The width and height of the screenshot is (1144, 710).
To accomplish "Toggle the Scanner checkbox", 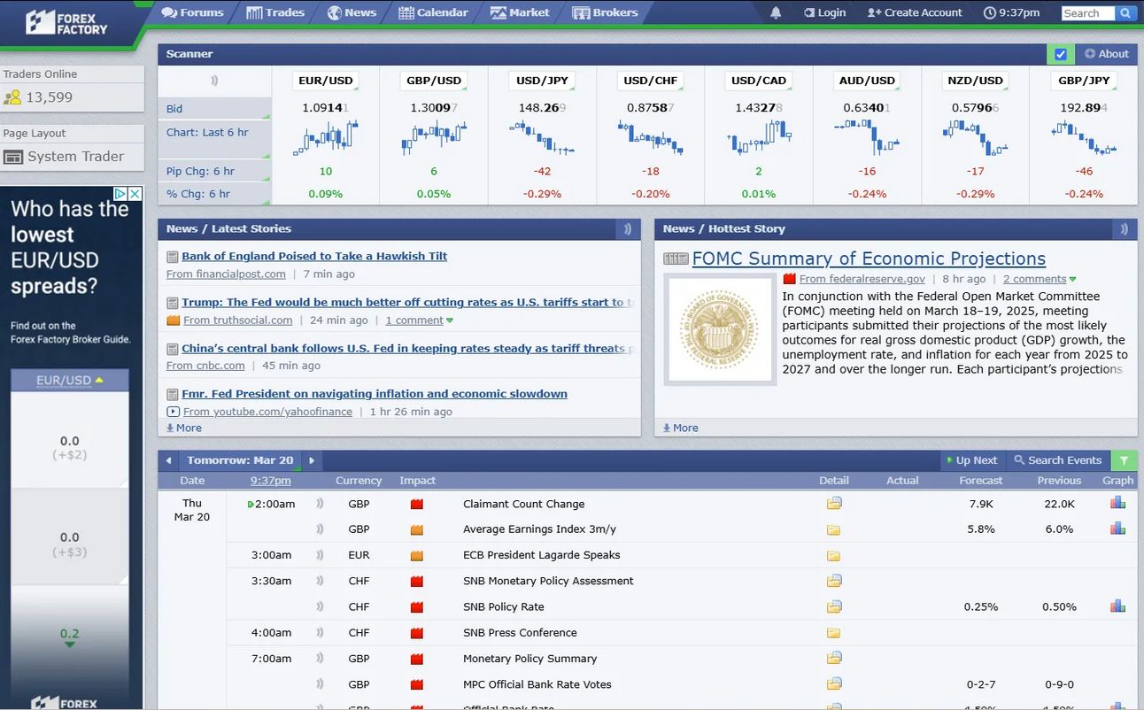I will pos(1060,54).
